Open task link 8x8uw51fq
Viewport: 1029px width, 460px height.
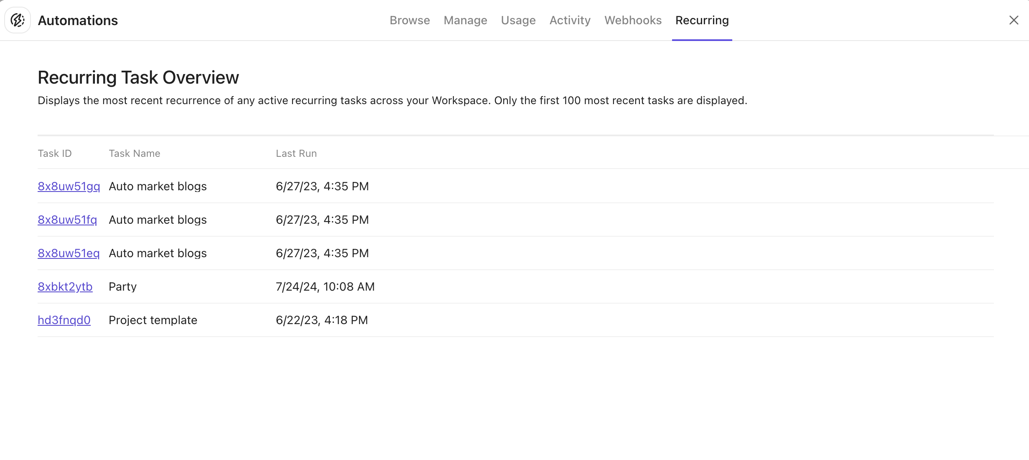[x=67, y=220]
